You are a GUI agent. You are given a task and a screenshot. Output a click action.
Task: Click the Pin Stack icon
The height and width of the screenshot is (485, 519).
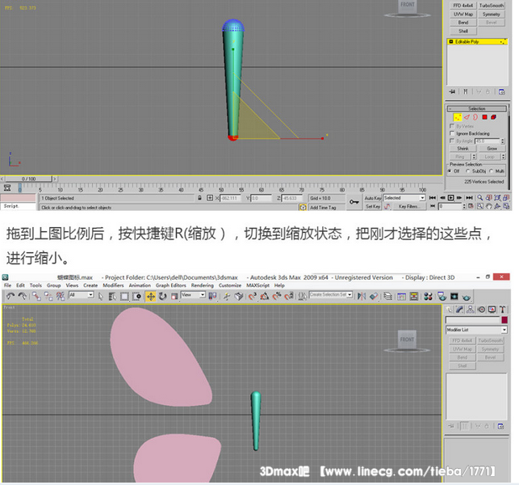pyautogui.click(x=452, y=91)
